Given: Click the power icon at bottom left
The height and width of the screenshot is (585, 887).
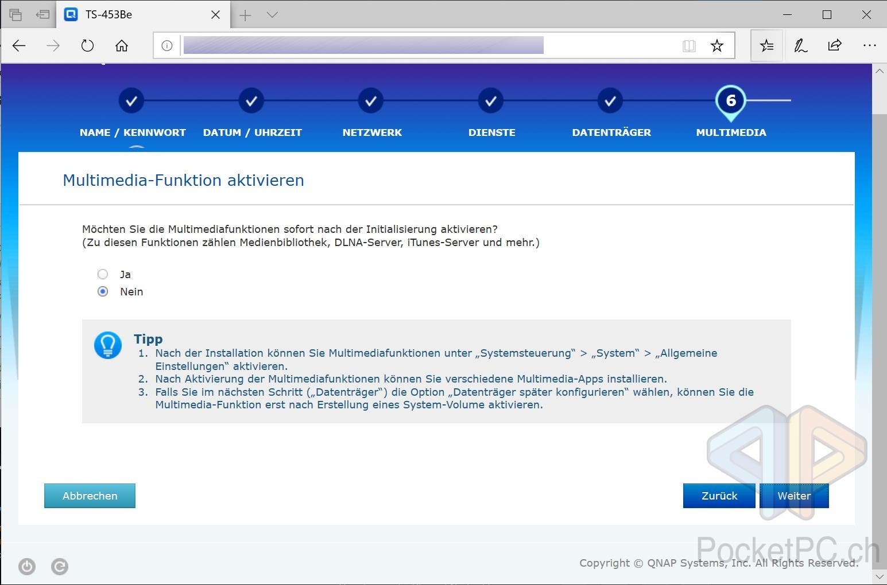Looking at the screenshot, I should pyautogui.click(x=27, y=567).
